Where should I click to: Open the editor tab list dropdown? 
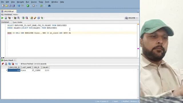click(138, 11)
